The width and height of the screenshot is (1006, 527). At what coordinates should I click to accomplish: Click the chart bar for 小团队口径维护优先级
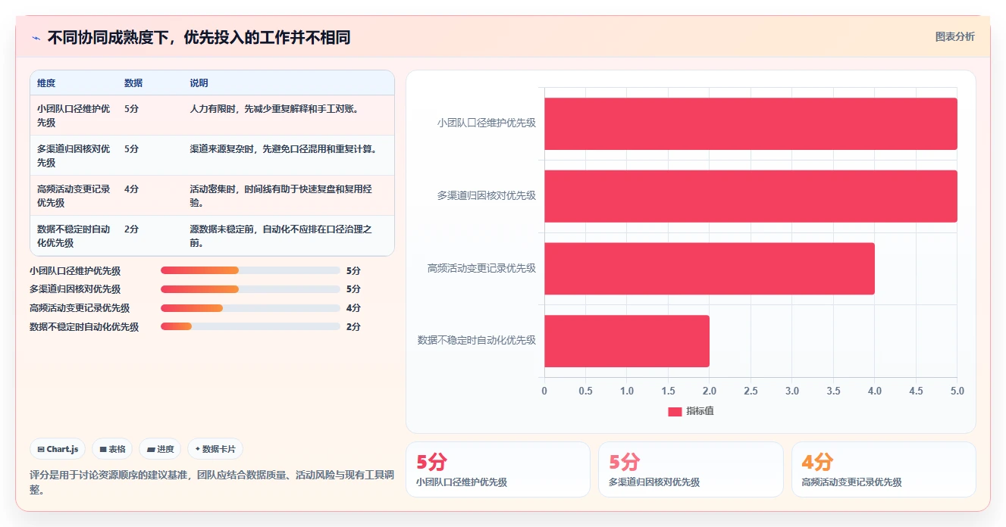[x=751, y=123]
